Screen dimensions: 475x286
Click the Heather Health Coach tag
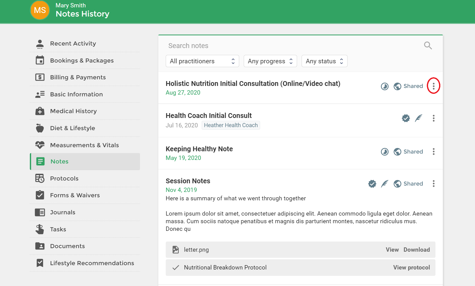[231, 125]
